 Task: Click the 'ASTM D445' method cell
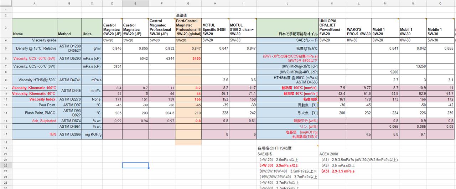coord(69,91)
